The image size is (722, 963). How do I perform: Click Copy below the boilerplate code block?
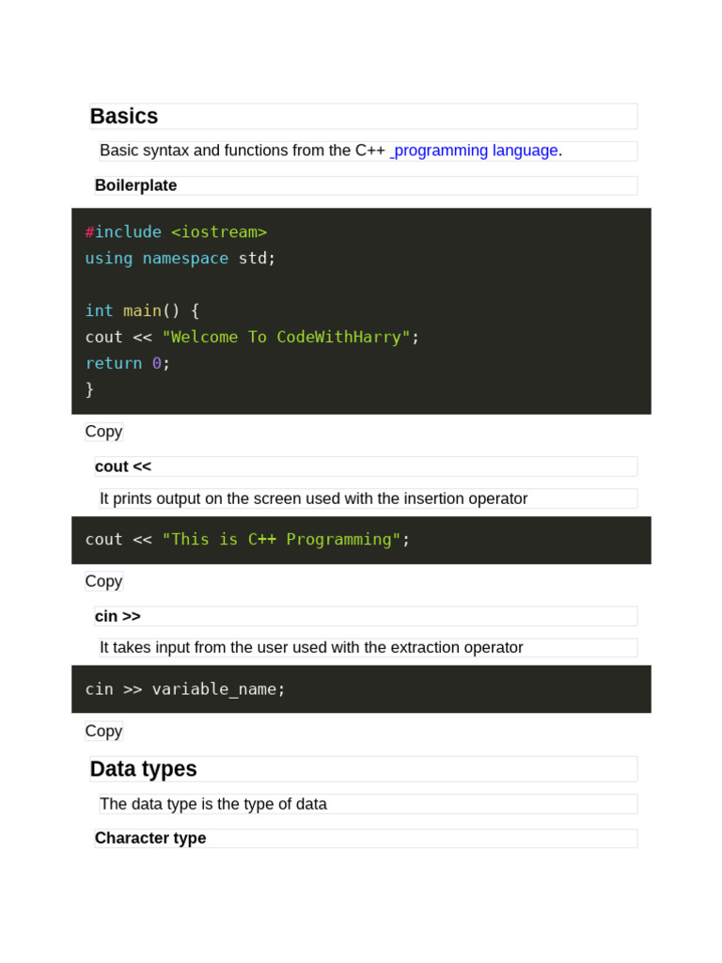[103, 432]
